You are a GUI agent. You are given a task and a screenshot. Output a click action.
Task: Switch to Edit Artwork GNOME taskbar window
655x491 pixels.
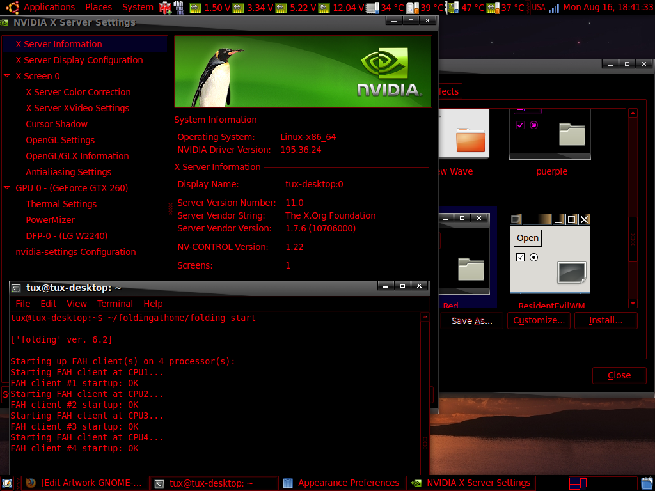point(85,483)
